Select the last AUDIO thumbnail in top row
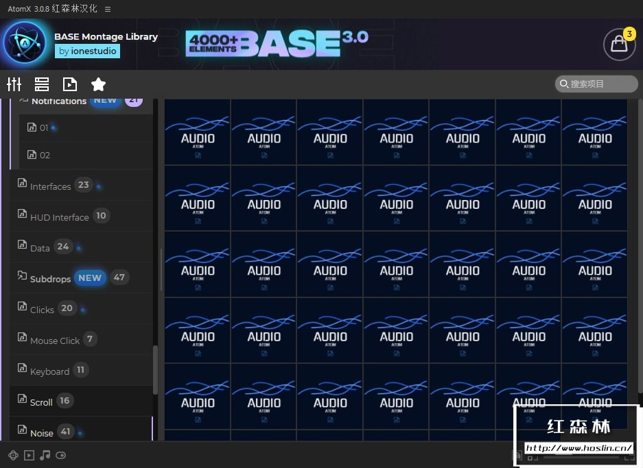 point(594,132)
